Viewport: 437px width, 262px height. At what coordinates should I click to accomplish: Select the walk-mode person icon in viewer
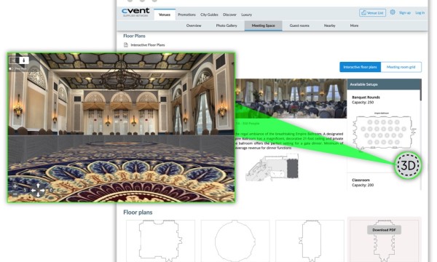point(24,60)
